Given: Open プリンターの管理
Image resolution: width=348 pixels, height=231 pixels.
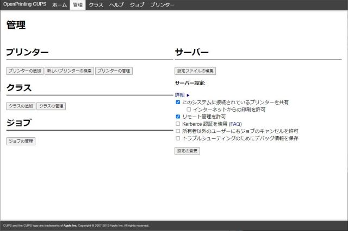Looking at the screenshot, I should (114, 71).
